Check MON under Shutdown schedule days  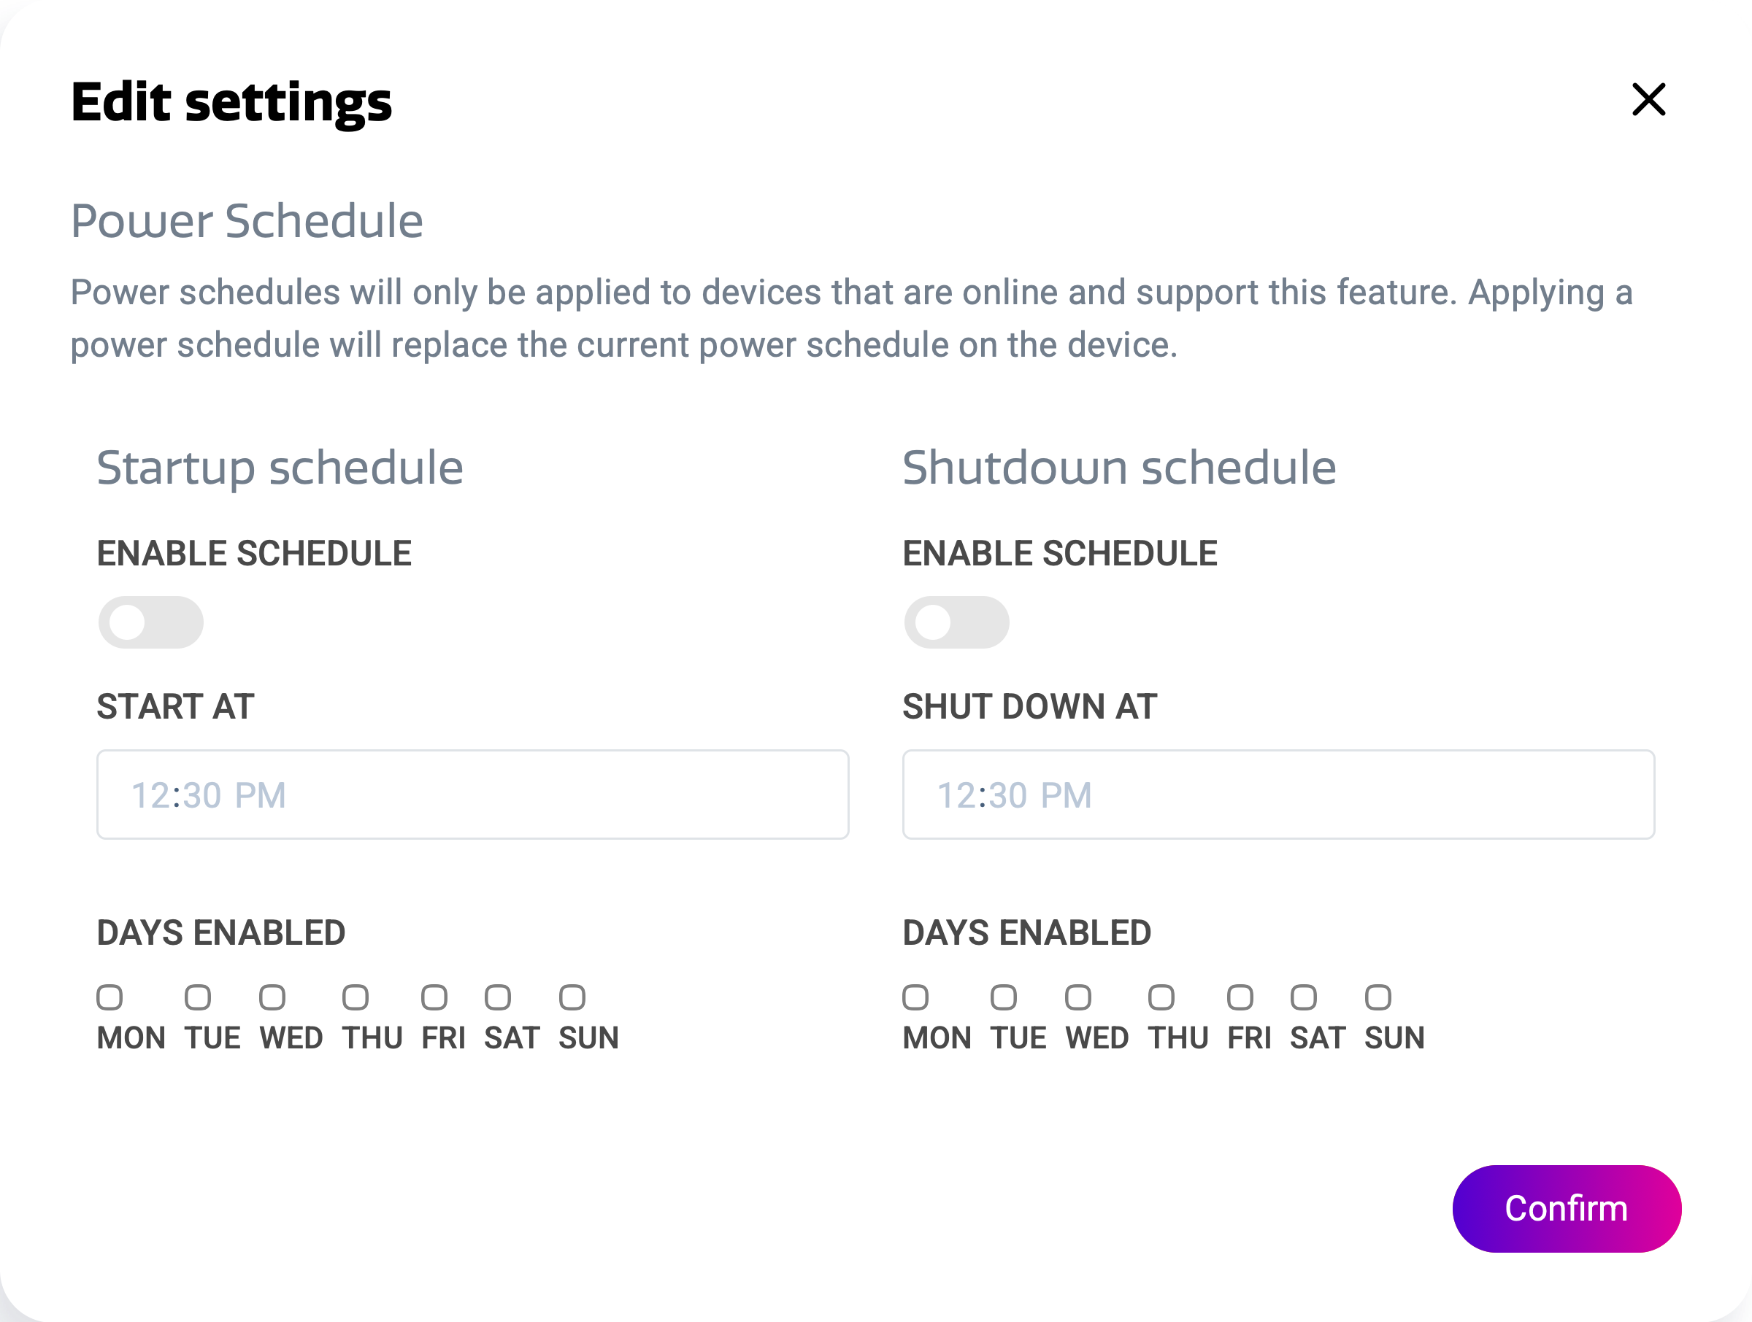(x=915, y=997)
